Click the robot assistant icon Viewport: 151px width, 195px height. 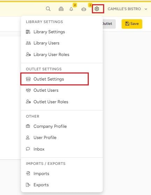click(x=84, y=9)
